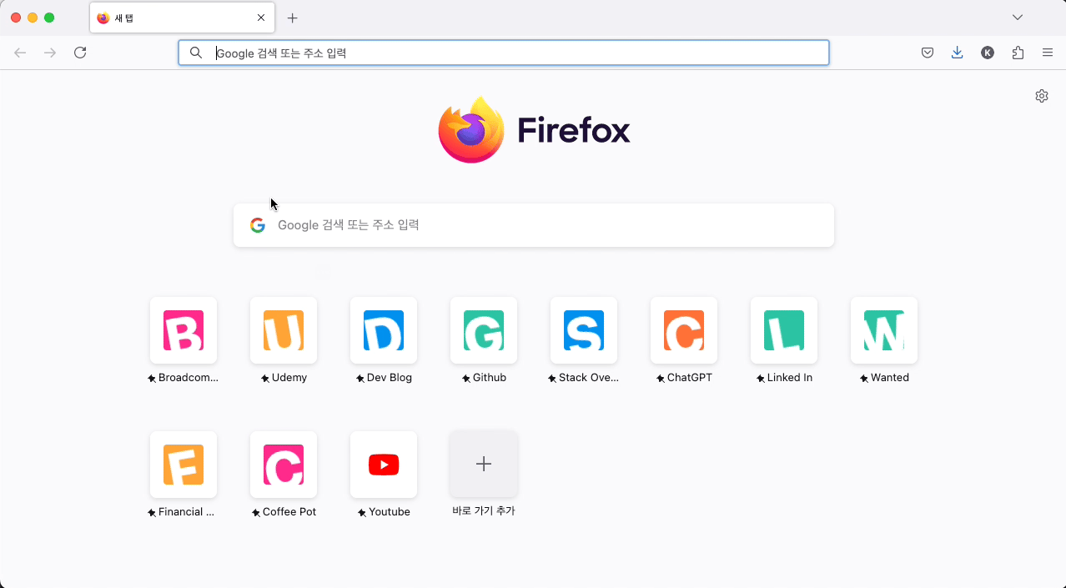The height and width of the screenshot is (588, 1066).
Task: Open the Udemy shortcut tile
Action: click(284, 330)
